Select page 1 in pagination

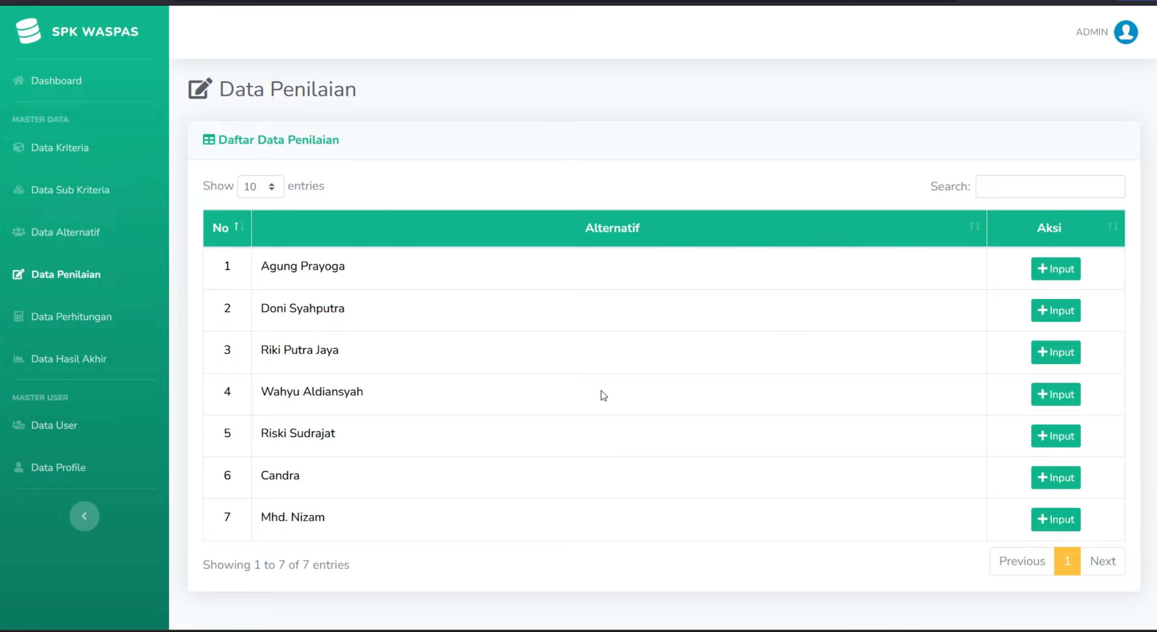[x=1067, y=561]
